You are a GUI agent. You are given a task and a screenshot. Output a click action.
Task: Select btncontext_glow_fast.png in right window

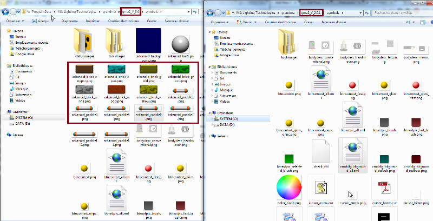click(x=416, y=85)
